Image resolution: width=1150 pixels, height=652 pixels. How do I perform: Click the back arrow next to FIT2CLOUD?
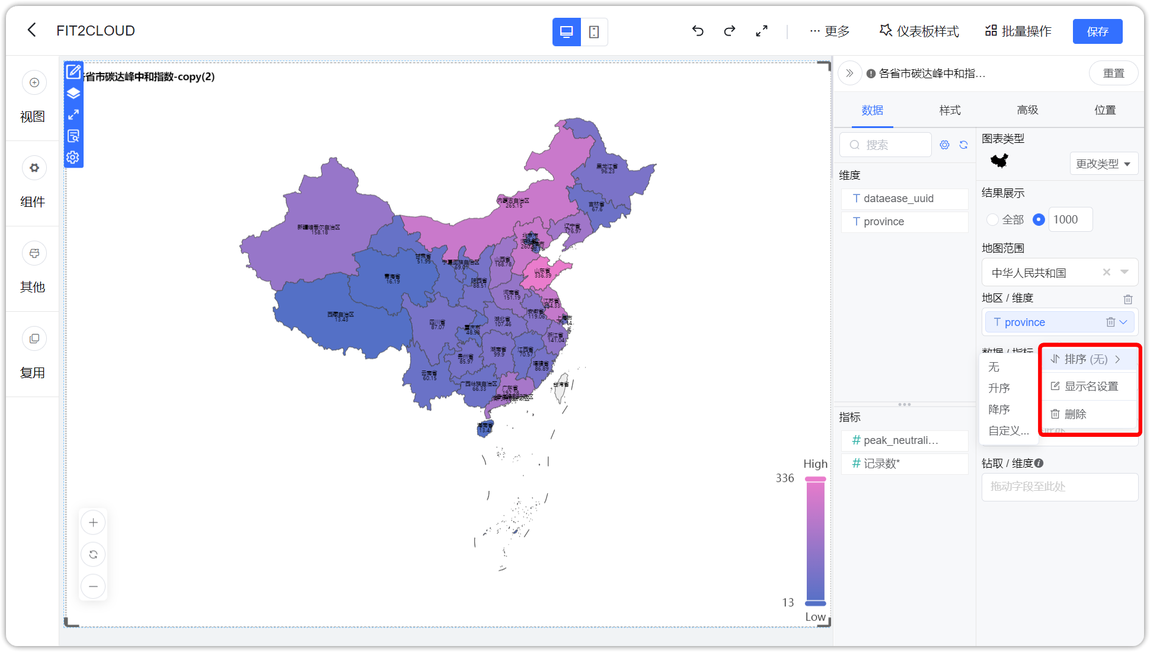coord(32,30)
